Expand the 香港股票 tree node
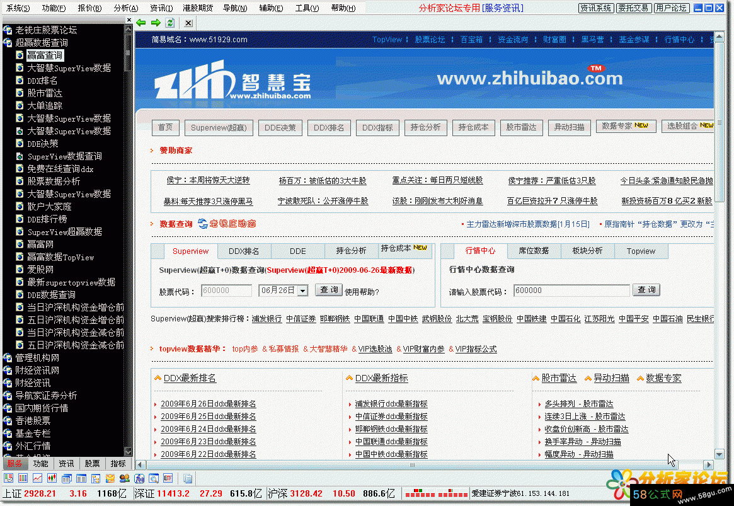 pos(8,422)
